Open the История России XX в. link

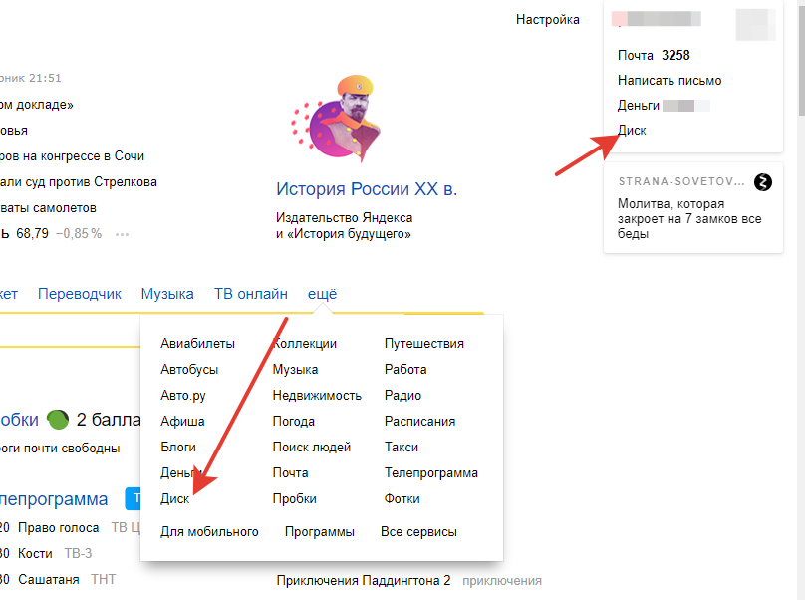[367, 189]
